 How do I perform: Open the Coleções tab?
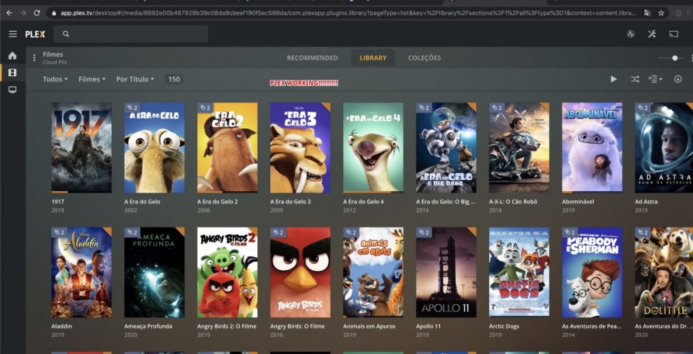point(424,58)
